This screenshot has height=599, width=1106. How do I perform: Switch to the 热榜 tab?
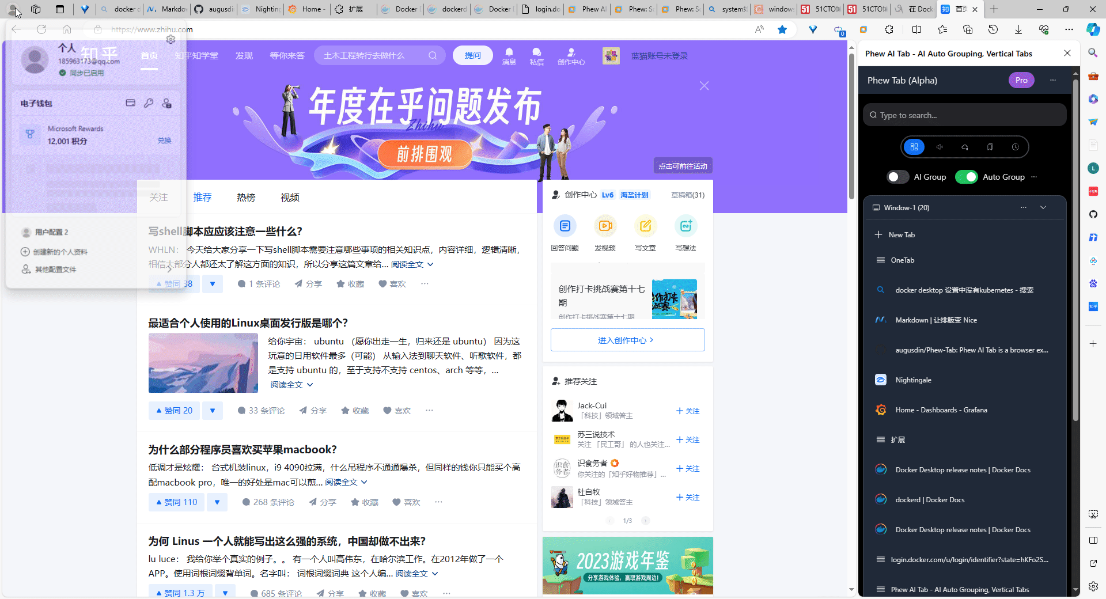click(246, 198)
